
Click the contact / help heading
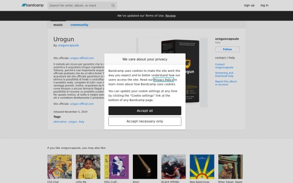pos(225,58)
